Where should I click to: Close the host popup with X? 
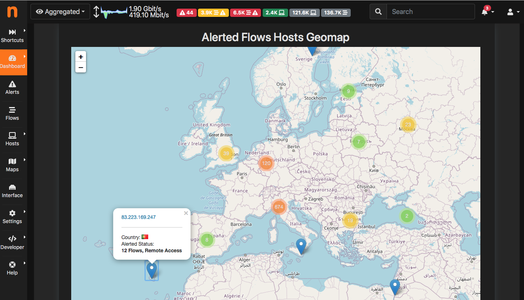point(186,213)
